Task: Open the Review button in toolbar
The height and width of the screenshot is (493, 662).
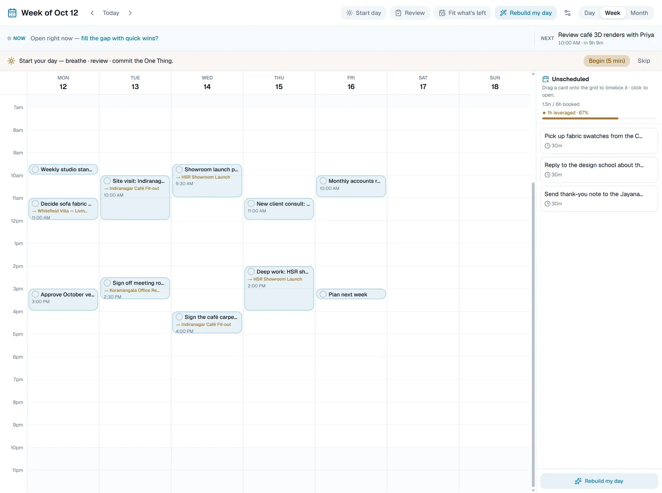Action: [x=410, y=13]
